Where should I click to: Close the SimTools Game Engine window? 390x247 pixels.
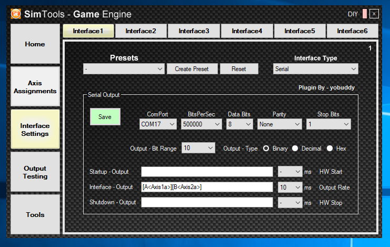374,14
